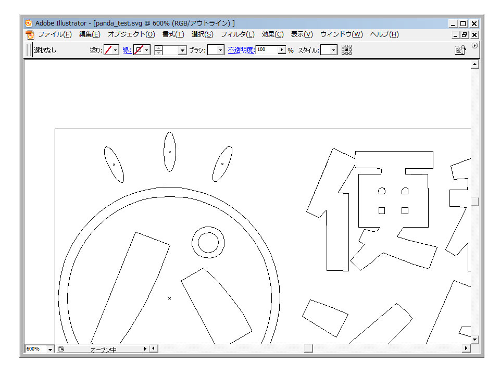Viewport: 500px width, 375px height.
Task: Click the zoom level field showing 600%
Action: click(x=36, y=349)
